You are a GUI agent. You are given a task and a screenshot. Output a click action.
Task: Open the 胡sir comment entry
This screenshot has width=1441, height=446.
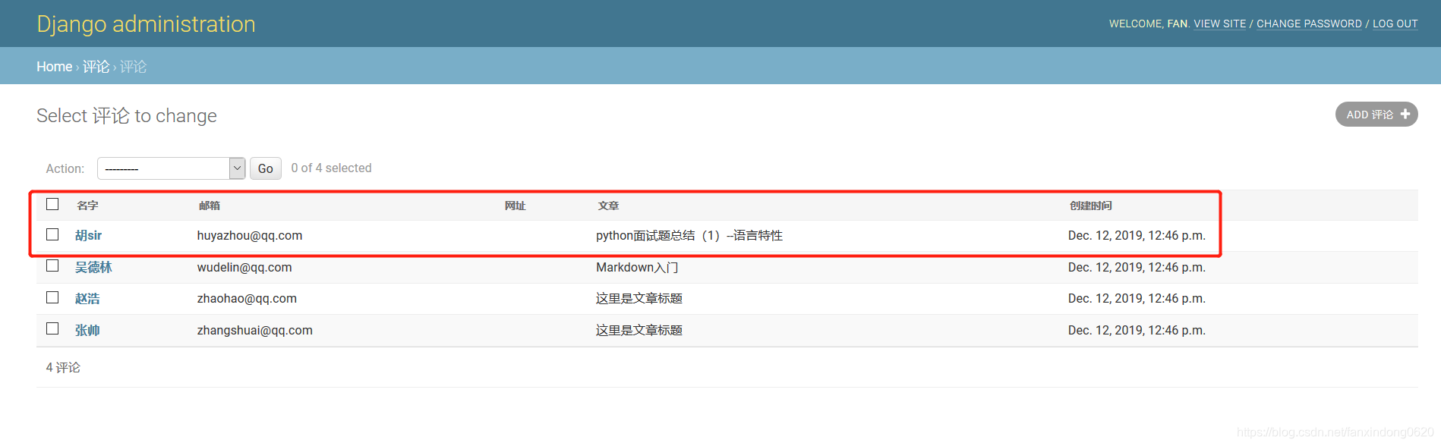(88, 236)
